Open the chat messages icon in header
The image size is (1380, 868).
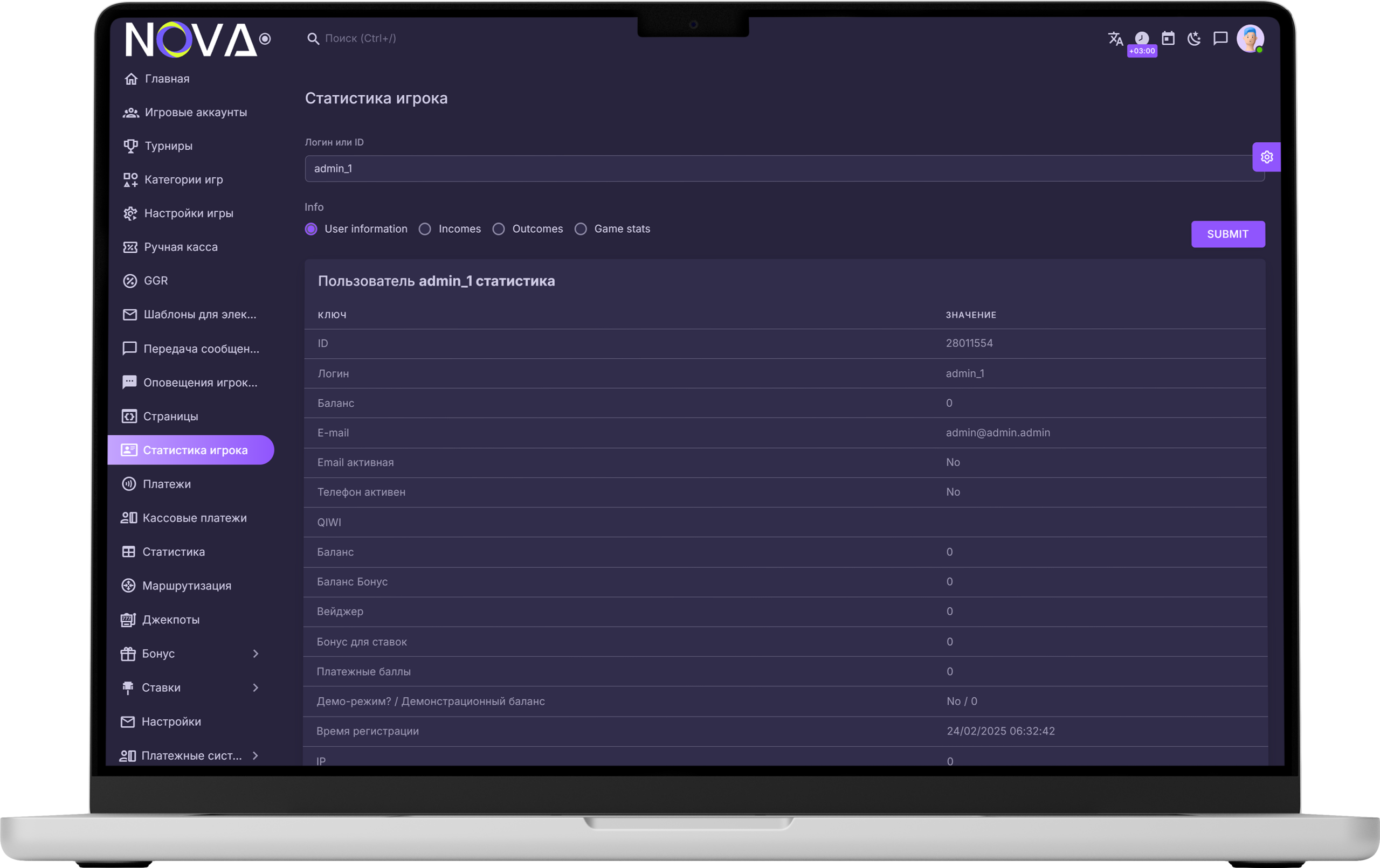tap(1220, 38)
